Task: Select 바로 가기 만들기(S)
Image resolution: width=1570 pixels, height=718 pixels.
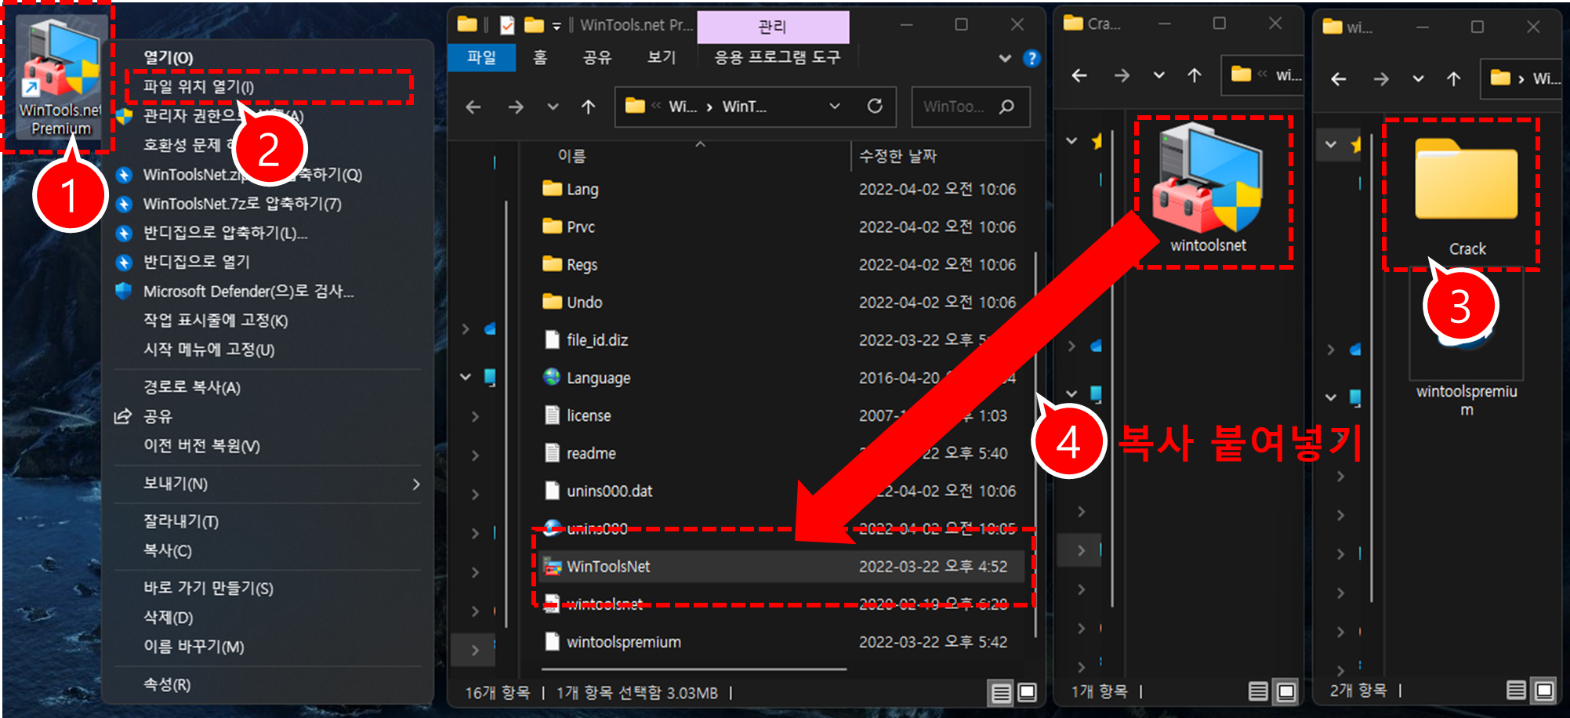Action: click(x=208, y=588)
